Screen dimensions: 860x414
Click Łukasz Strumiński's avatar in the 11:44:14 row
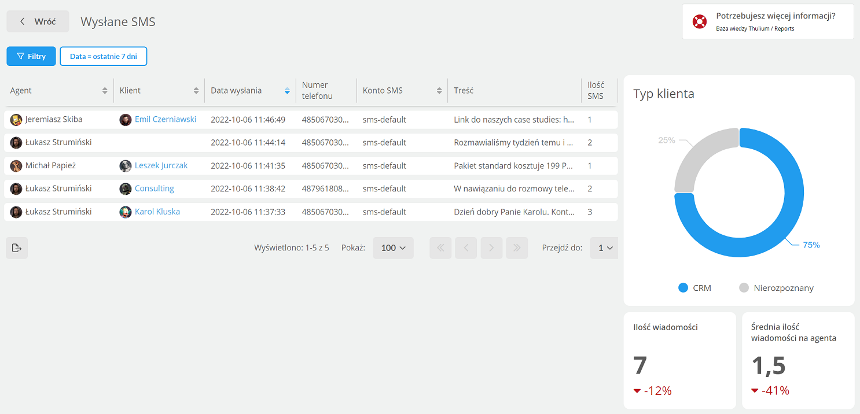click(16, 143)
